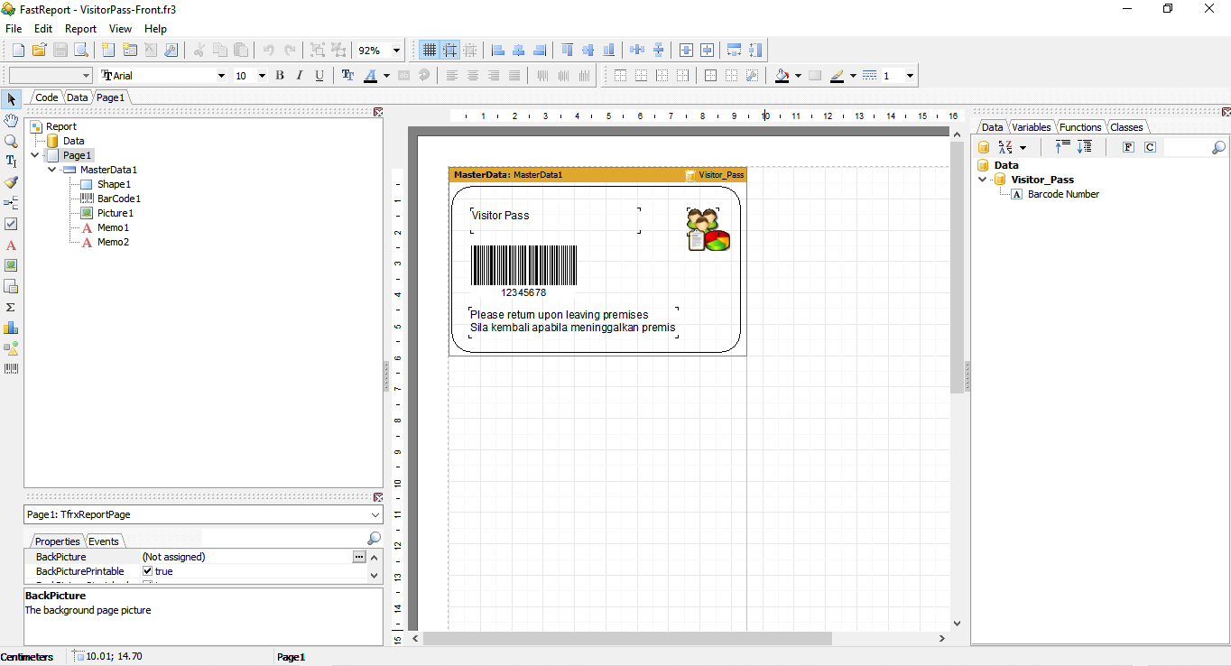Insert a barcode object from toolbox

tap(11, 369)
